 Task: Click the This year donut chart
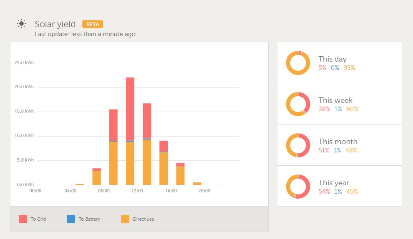point(298,187)
